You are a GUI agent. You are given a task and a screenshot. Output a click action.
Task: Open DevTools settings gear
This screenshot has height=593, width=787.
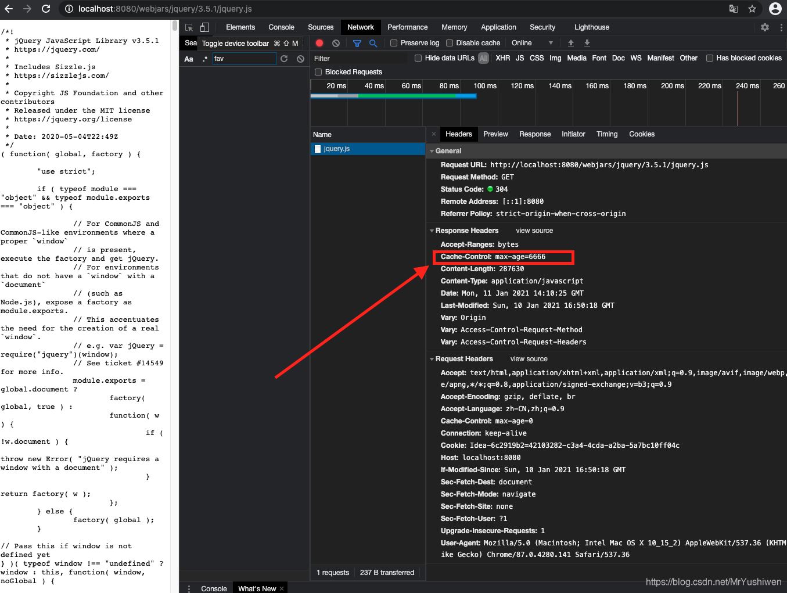click(x=764, y=27)
